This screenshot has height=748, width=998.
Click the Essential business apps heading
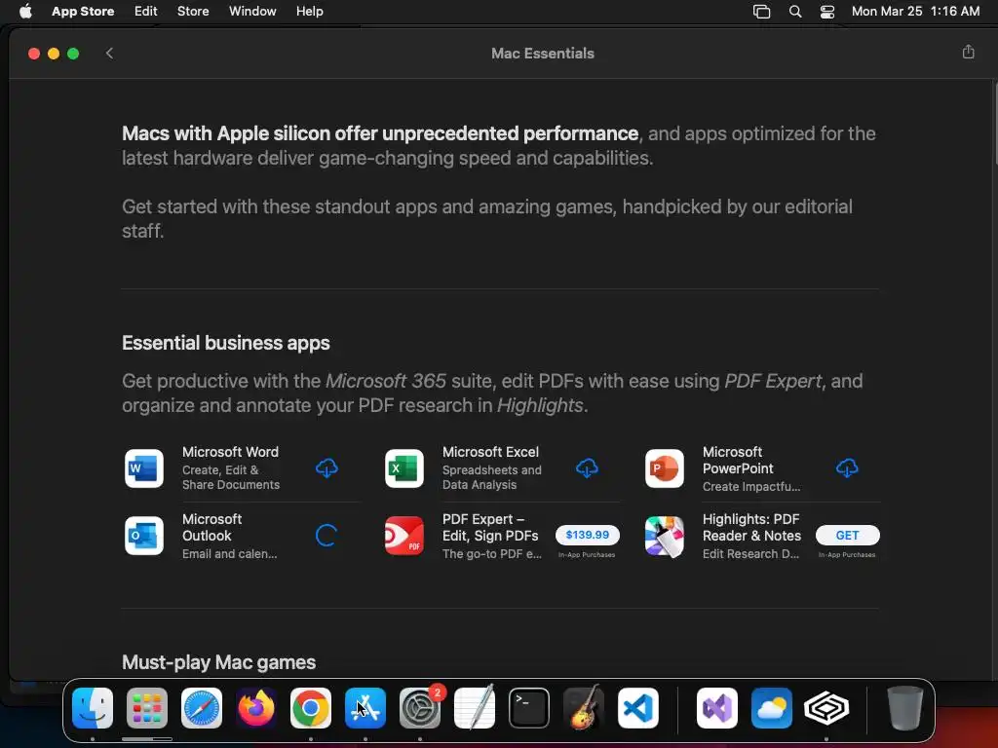(226, 343)
